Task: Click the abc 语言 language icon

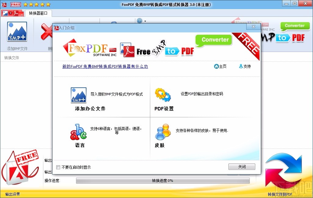Action: pos(78,132)
